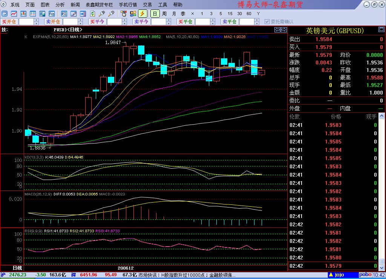
Task: Increase the 买开仓 quantity spinner
Action: click(x=36, y=20)
